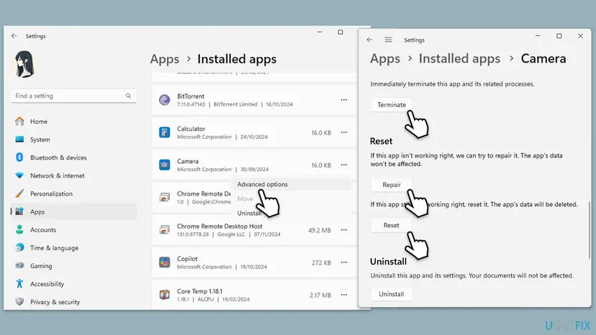Open the hamburger navigation menu in Camera window
Viewport: 596px width, 335px height.
[388, 40]
